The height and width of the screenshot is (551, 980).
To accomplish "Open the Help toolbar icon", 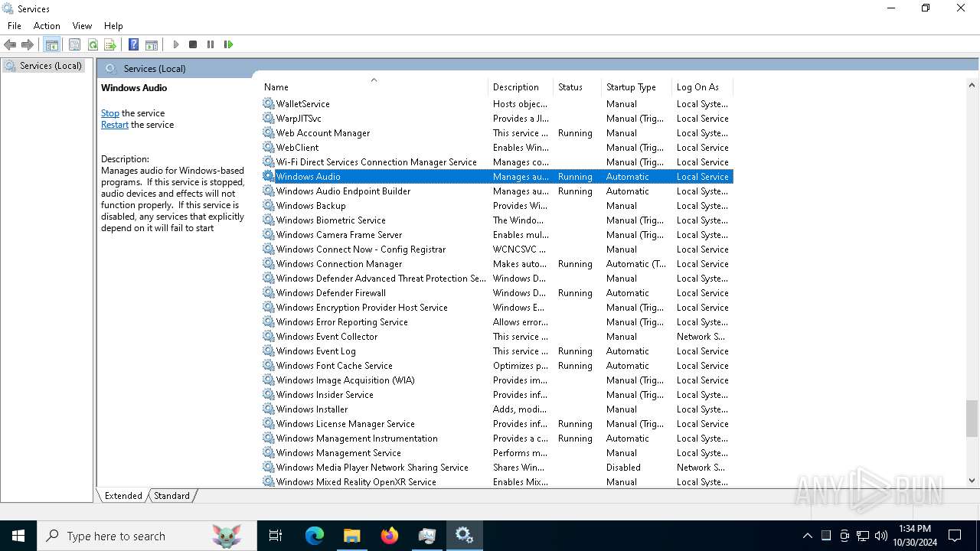I will pos(133,44).
